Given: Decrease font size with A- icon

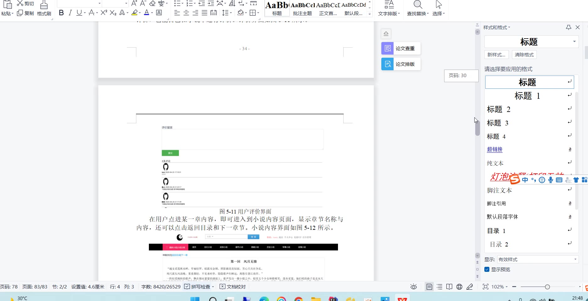Looking at the screenshot, I should point(143,3).
